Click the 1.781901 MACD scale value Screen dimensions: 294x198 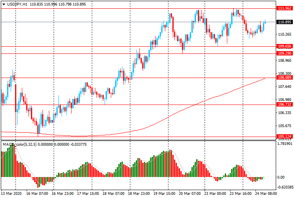(285, 144)
